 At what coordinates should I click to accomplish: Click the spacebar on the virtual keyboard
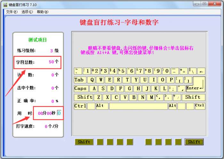point(139,106)
